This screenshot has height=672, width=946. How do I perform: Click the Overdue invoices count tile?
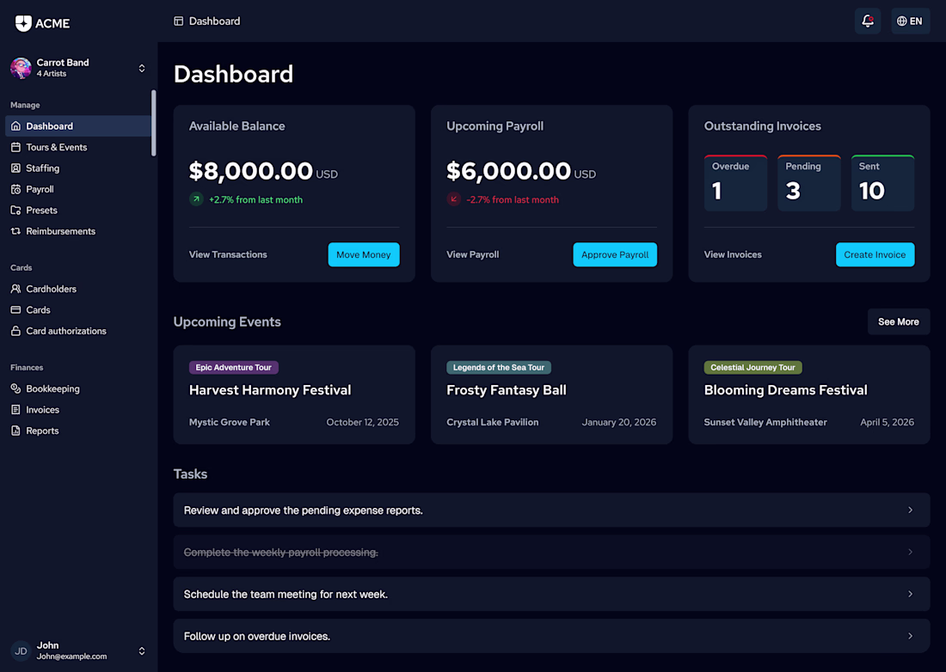click(x=735, y=183)
